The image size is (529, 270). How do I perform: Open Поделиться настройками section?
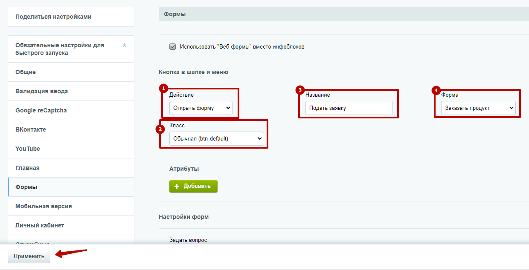pos(71,17)
